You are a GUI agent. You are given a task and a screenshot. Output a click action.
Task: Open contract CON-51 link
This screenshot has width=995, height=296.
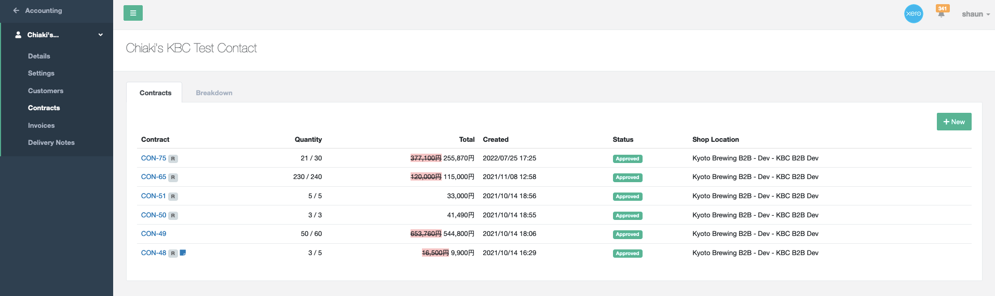(x=154, y=196)
